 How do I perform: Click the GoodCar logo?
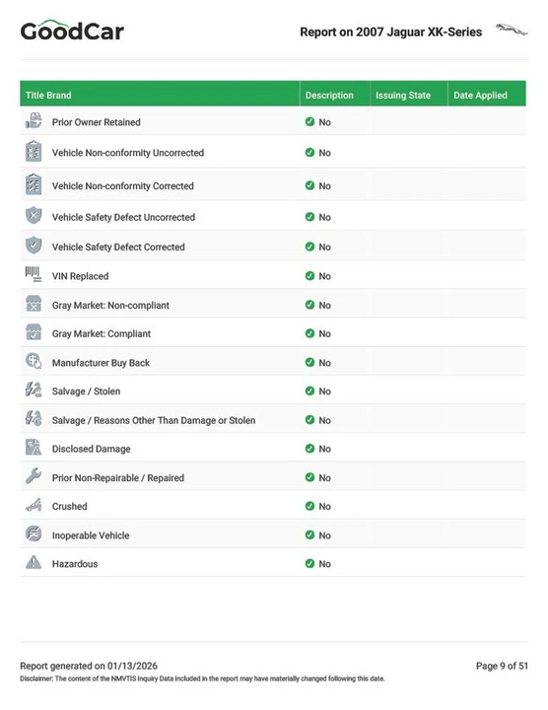tap(72, 31)
